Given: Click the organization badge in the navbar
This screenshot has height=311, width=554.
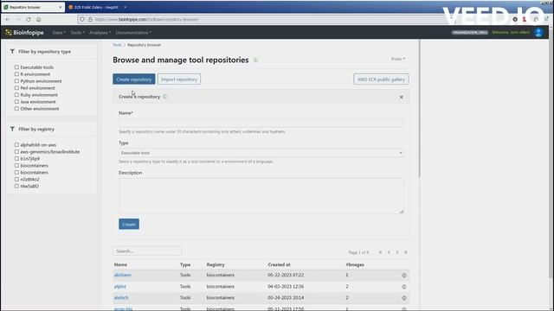Looking at the screenshot, I should tap(470, 33).
